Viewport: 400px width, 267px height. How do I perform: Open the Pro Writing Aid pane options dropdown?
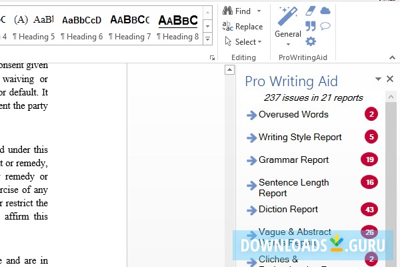tap(378, 79)
